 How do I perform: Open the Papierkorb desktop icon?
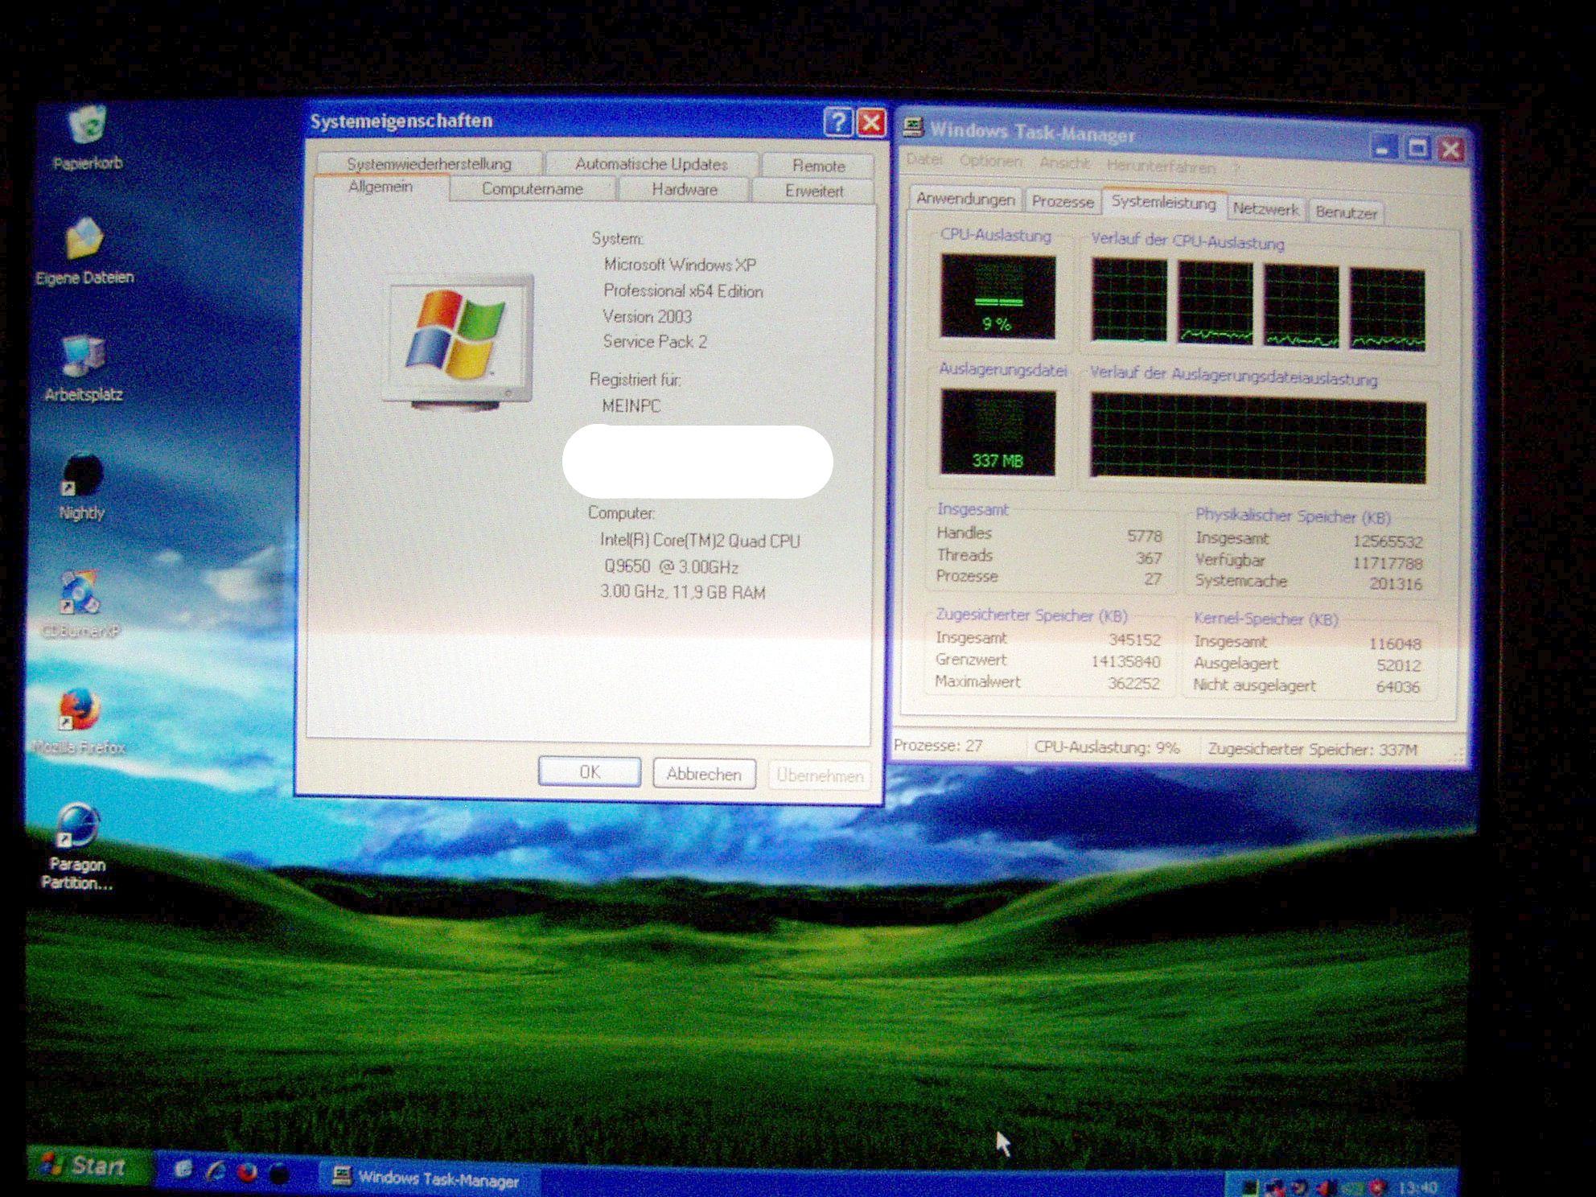[87, 138]
